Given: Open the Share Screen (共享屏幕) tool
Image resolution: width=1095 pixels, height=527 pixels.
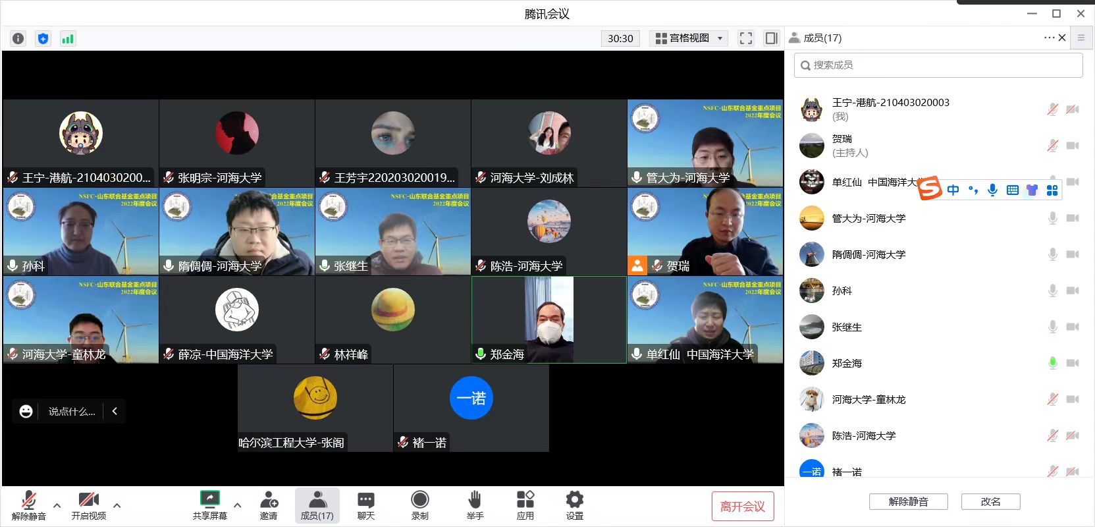Looking at the screenshot, I should coord(209,505).
